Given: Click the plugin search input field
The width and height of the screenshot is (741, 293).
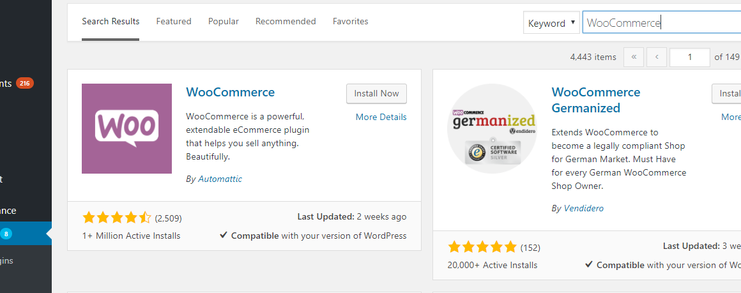Looking at the screenshot, I should [x=662, y=23].
